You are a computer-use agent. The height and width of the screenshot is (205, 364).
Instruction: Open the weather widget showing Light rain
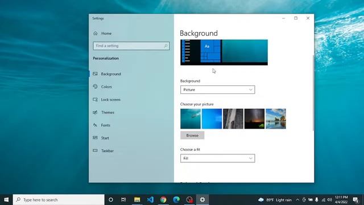(x=275, y=200)
